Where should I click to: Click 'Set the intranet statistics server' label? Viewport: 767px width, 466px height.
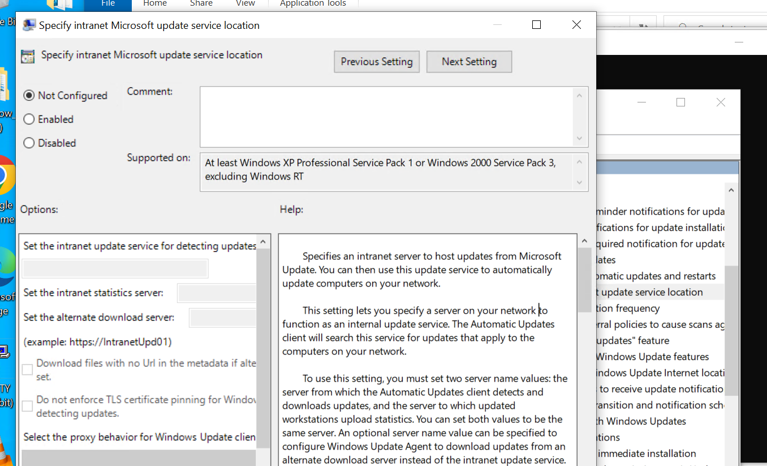click(93, 293)
